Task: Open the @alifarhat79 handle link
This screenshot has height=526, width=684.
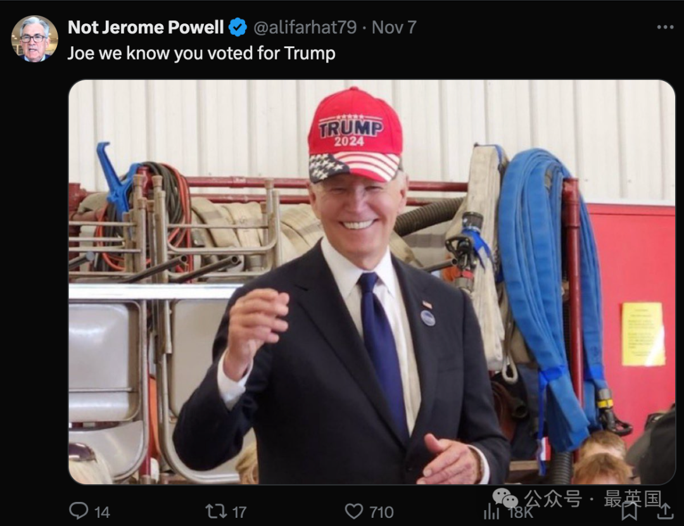Action: (307, 27)
